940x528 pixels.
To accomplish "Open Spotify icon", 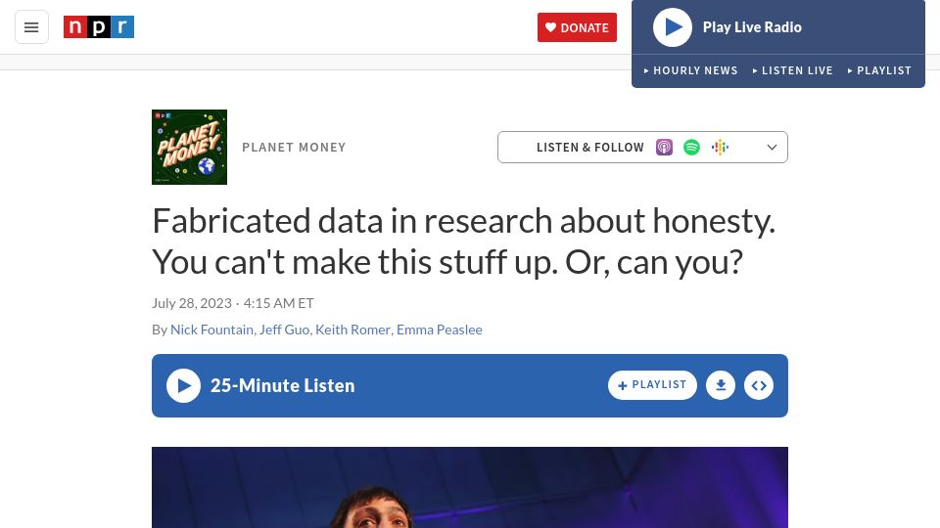I will tap(692, 148).
